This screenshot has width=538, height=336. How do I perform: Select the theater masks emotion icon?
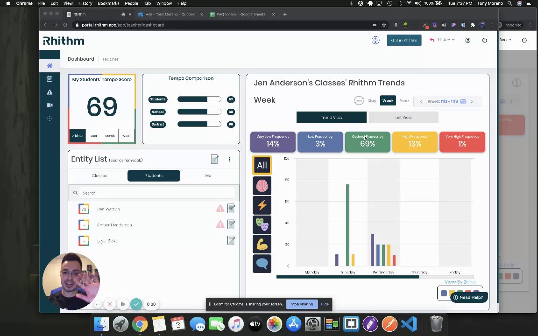262,224
